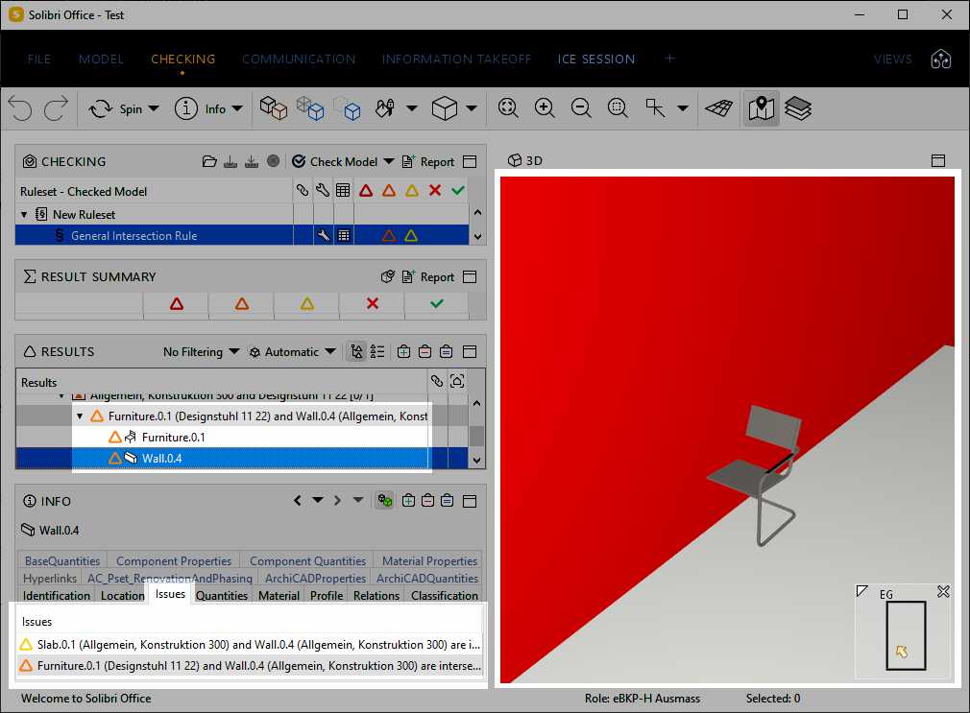Click Zoom In magnifier icon
The width and height of the screenshot is (970, 713).
click(545, 107)
